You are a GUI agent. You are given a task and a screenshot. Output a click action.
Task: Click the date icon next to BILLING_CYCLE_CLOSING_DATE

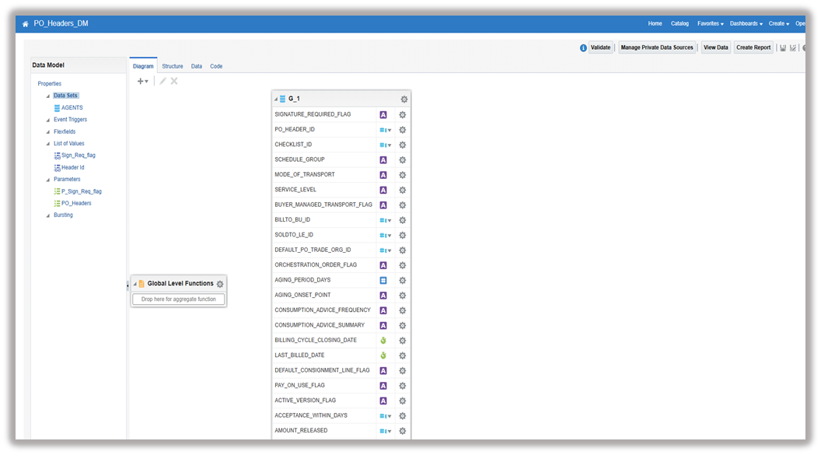[383, 340]
